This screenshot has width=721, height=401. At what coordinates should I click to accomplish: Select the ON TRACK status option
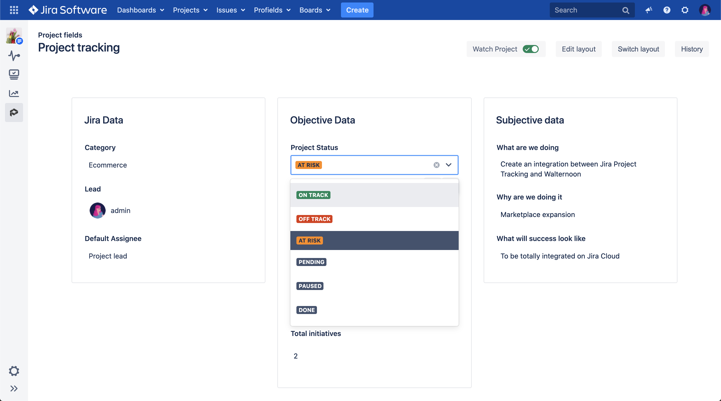coord(313,195)
